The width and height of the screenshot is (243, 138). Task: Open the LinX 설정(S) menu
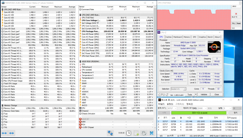[170, 104]
